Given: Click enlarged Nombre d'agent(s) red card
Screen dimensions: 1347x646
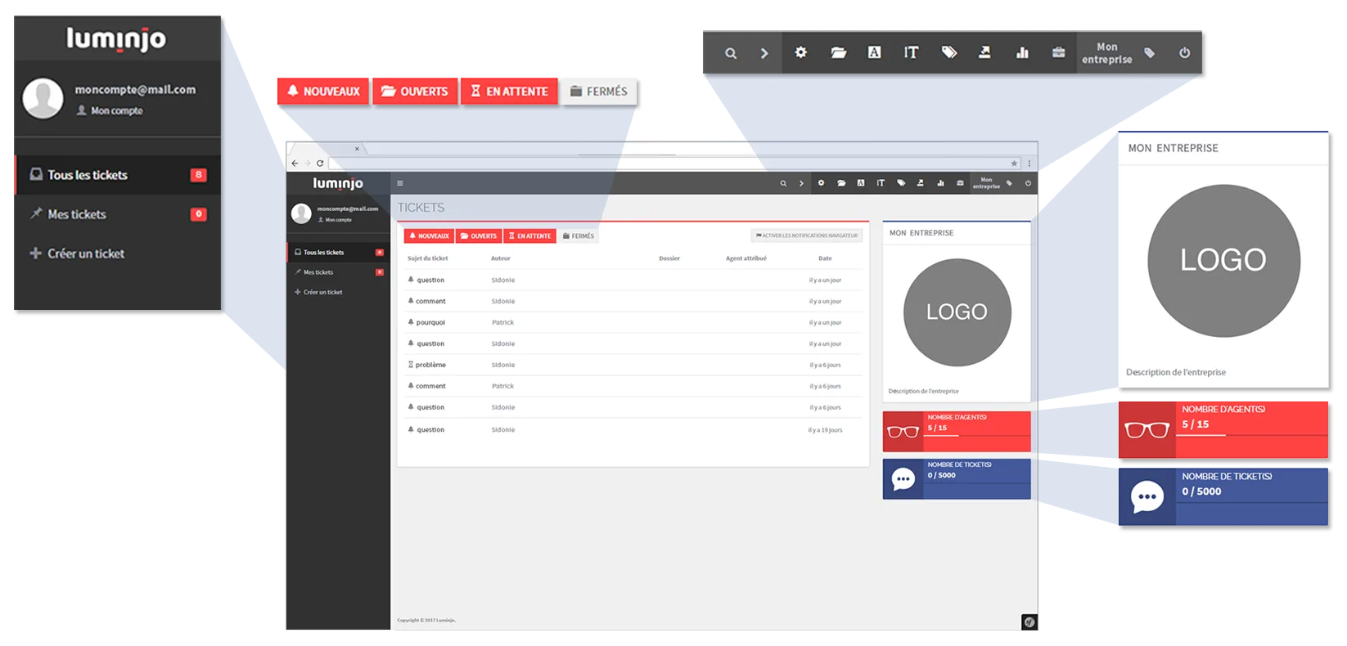Looking at the screenshot, I should 1223,430.
